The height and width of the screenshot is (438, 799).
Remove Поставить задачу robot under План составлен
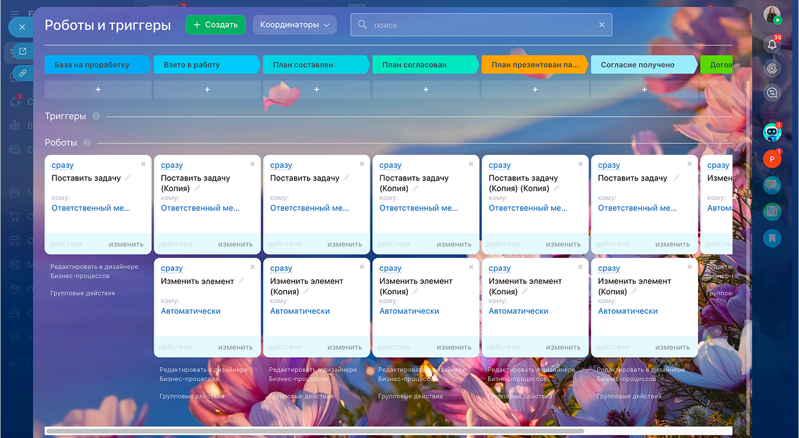coord(362,164)
